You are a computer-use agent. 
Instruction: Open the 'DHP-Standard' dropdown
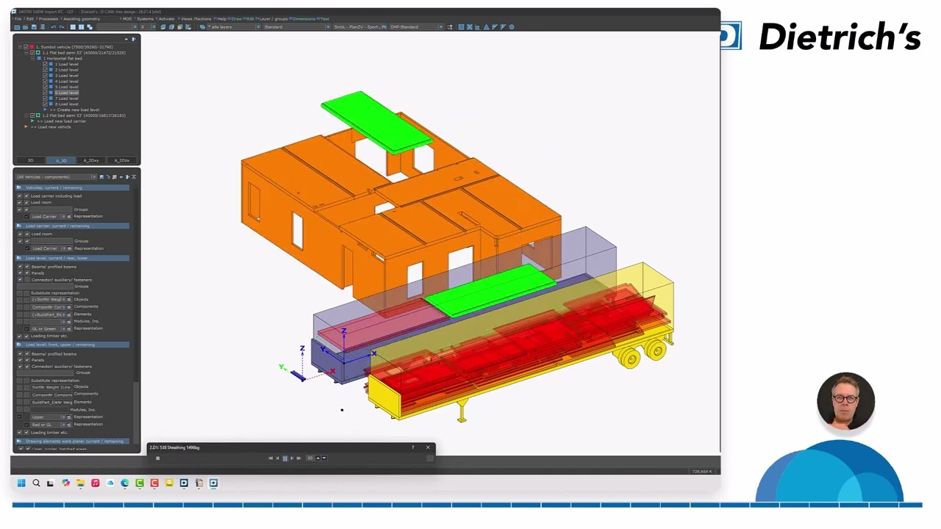pyautogui.click(x=440, y=27)
